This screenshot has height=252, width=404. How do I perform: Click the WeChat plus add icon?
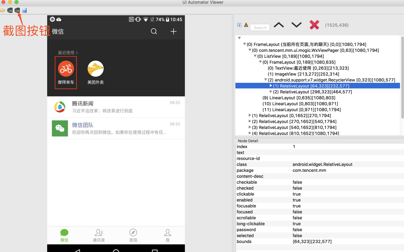[x=173, y=31]
